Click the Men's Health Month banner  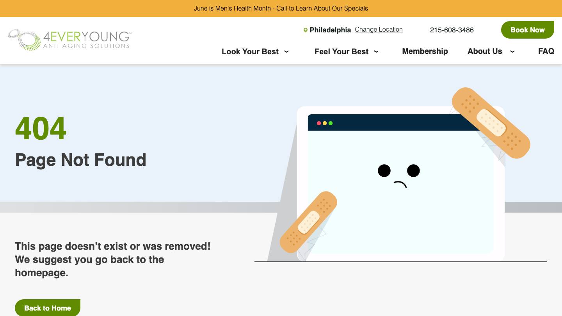click(x=281, y=8)
